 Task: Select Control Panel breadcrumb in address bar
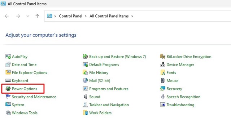[x=71, y=16]
